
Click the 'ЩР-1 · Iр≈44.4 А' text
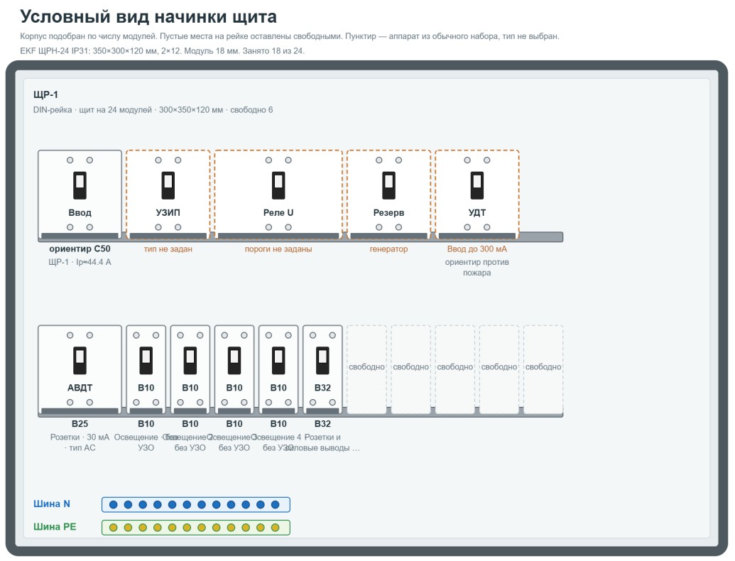pyautogui.click(x=80, y=262)
